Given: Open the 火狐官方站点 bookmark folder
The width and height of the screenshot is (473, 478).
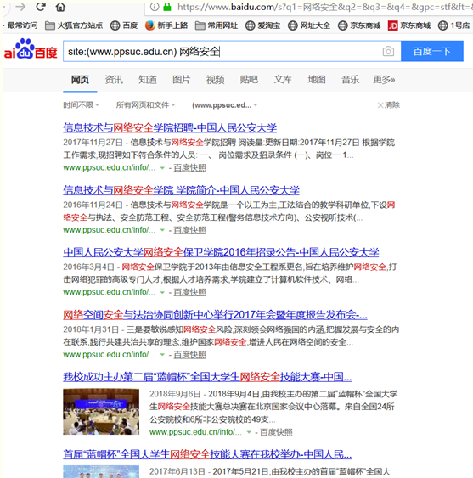Looking at the screenshot, I should pyautogui.click(x=74, y=25).
